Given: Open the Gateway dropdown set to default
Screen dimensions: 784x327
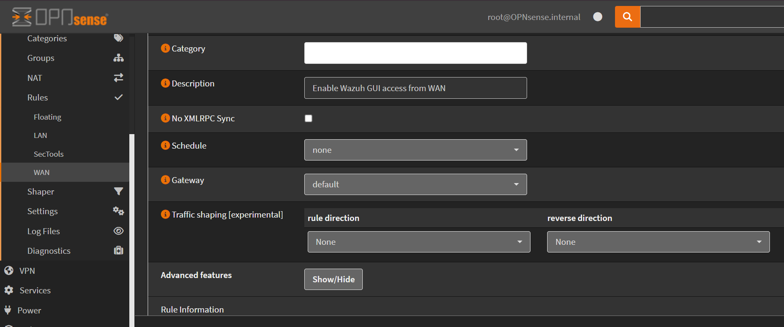Looking at the screenshot, I should coord(415,184).
